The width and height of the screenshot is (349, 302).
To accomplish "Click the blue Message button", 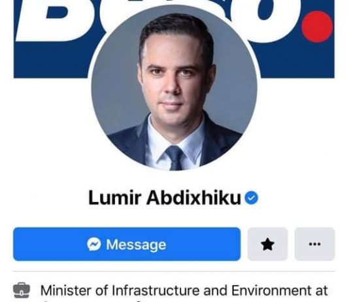I will click(x=127, y=244).
